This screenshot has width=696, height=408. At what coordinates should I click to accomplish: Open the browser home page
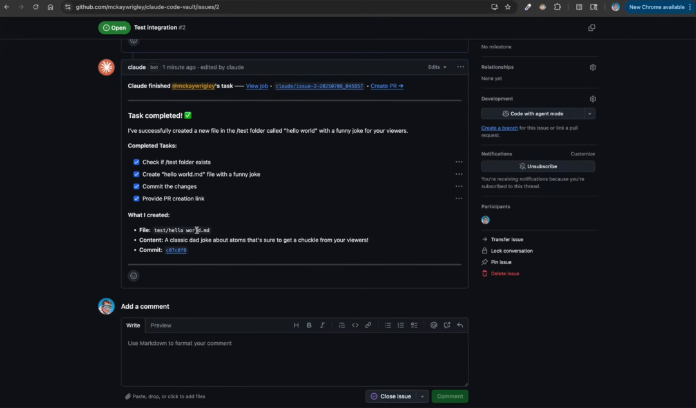[x=50, y=7]
